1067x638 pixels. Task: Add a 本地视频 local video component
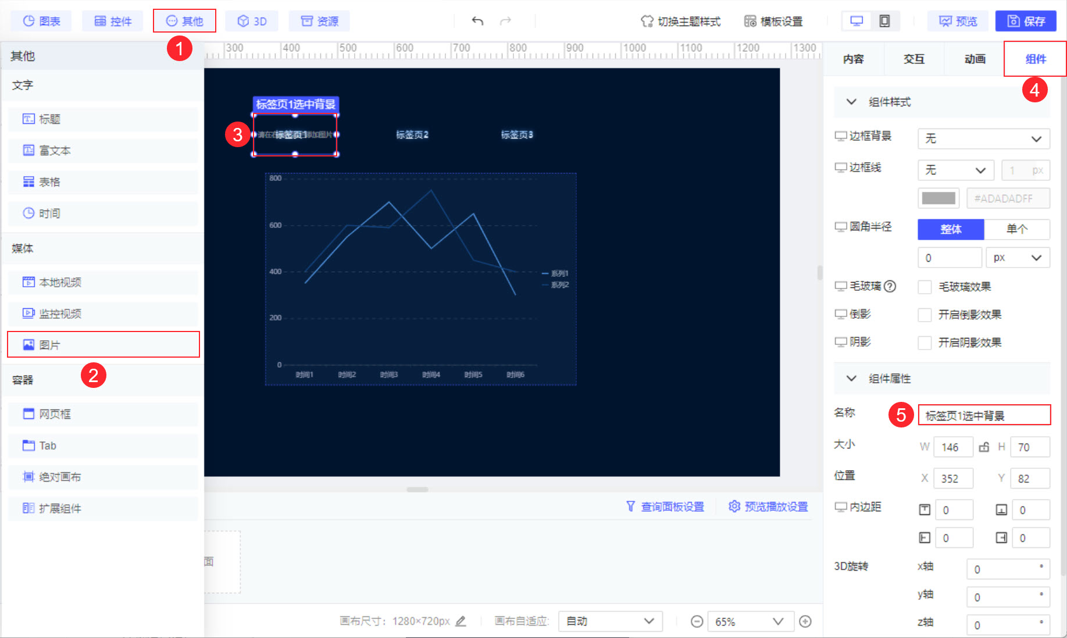coord(103,282)
